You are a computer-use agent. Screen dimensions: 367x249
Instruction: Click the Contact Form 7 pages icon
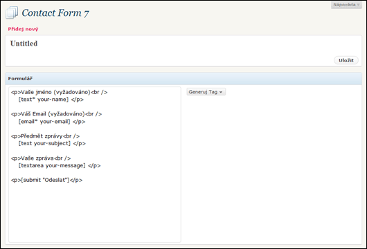pos(12,12)
